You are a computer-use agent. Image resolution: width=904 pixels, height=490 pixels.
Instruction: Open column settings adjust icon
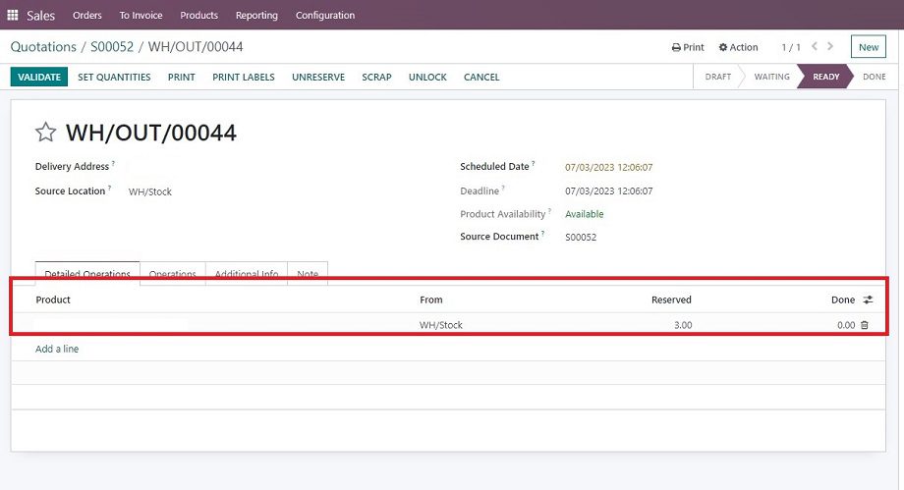click(868, 299)
